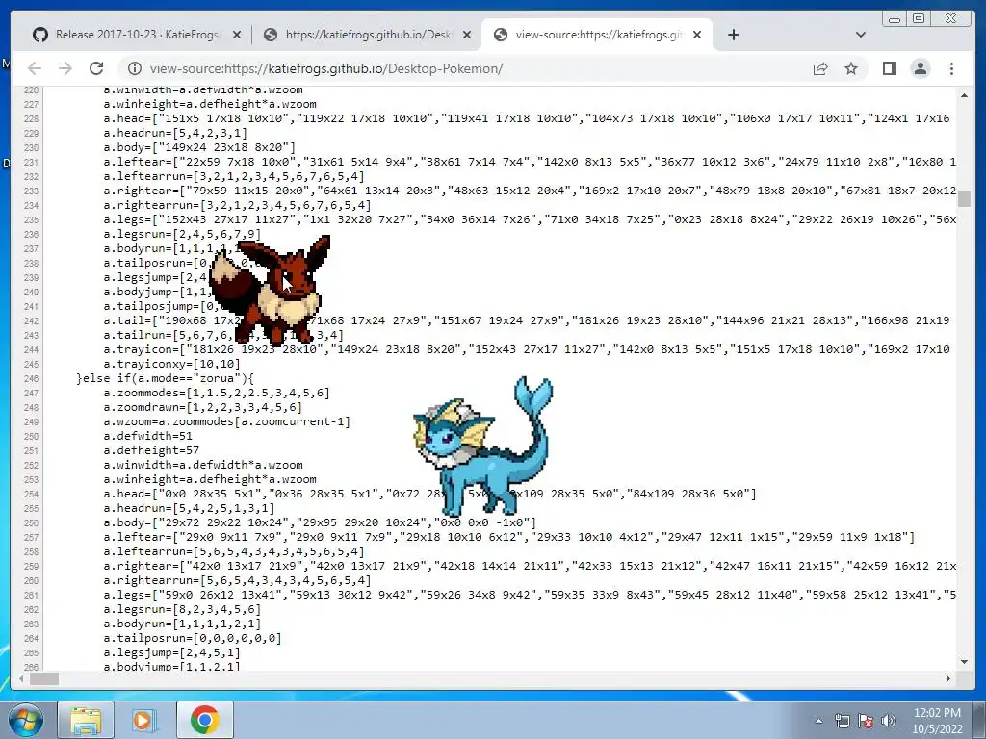Bookmark this tab with the star
Image resolution: width=986 pixels, height=739 pixels.
pos(851,68)
